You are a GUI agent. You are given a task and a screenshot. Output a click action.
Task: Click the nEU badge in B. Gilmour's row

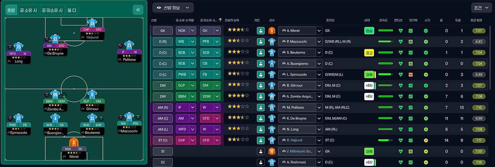[x=369, y=85]
